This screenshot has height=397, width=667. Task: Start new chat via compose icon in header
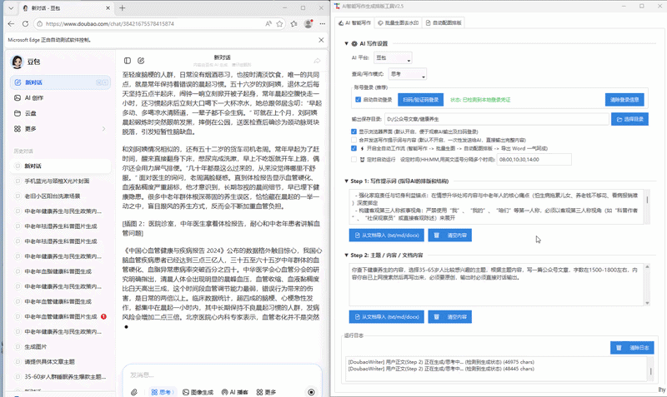tap(141, 61)
